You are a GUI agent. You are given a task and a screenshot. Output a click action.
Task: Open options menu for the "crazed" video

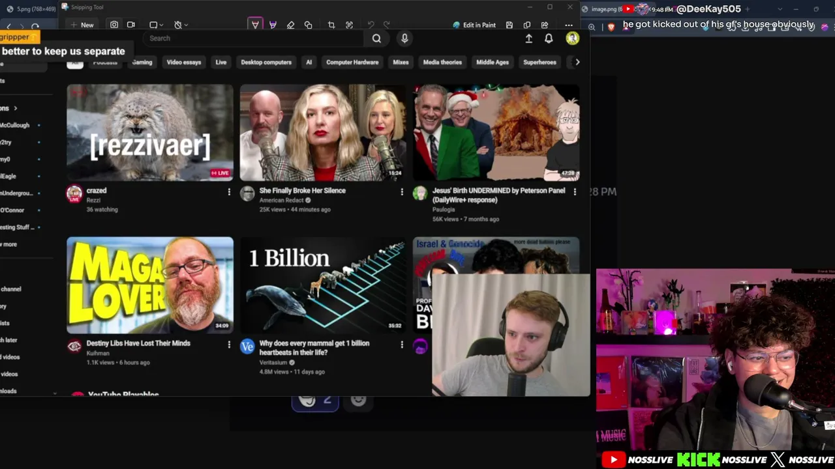(229, 192)
